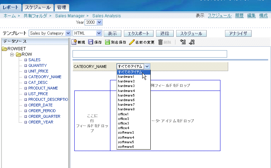Click the 名前の変更 rename pencil icon
Screen dimensions: 271x168
(x=132, y=42)
